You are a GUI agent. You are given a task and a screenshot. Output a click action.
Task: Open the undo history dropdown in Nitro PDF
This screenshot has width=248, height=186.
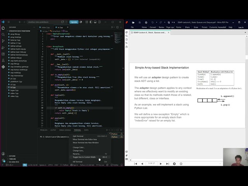click(x=157, y=22)
